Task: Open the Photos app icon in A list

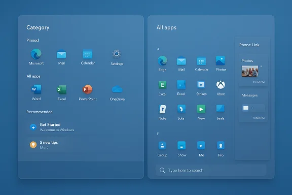Action: click(221, 60)
